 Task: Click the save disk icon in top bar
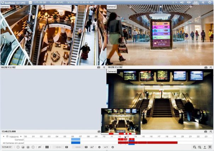[196, 2]
